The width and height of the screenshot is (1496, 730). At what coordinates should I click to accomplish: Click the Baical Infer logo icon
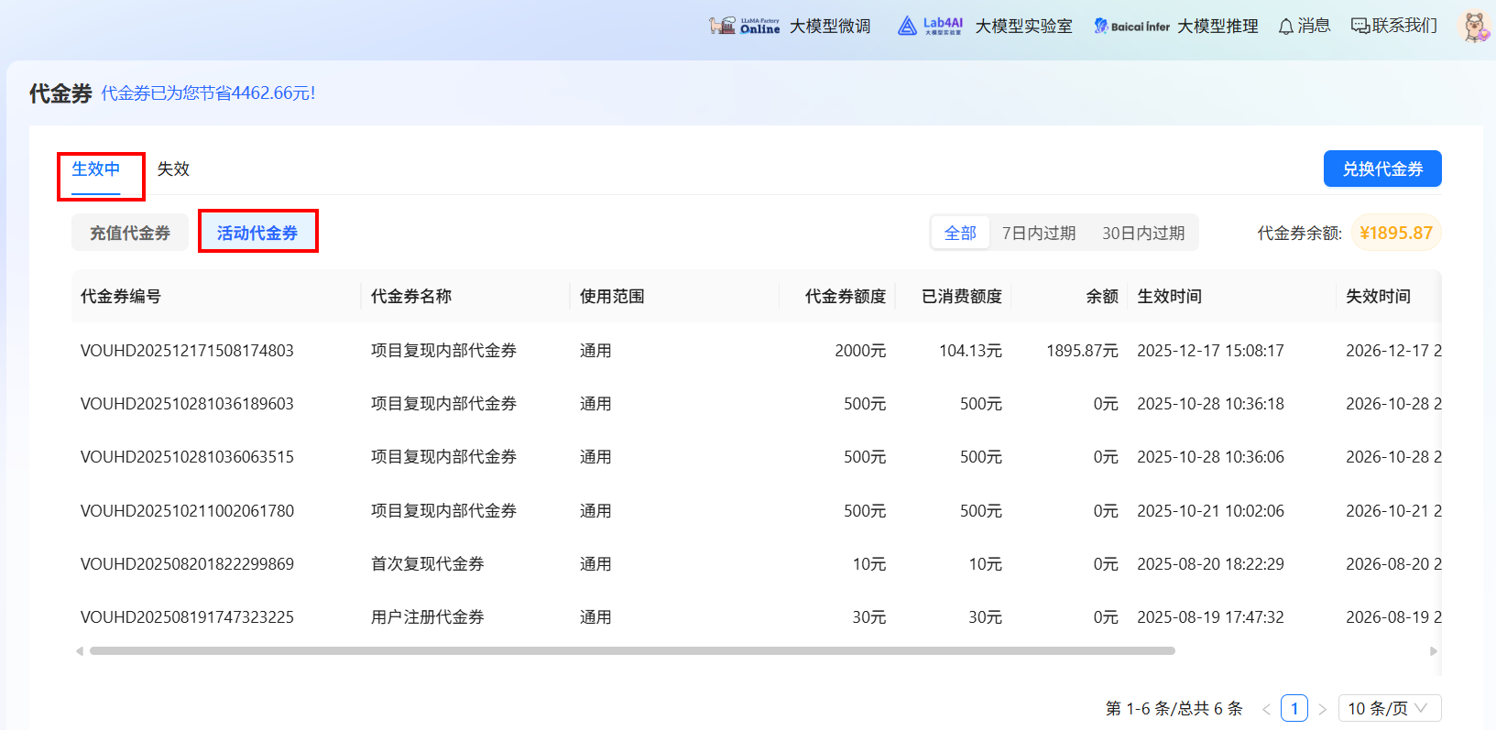[x=1100, y=26]
